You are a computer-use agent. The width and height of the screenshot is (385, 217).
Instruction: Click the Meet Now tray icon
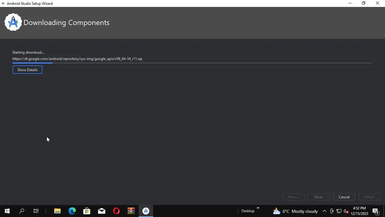[x=332, y=211]
